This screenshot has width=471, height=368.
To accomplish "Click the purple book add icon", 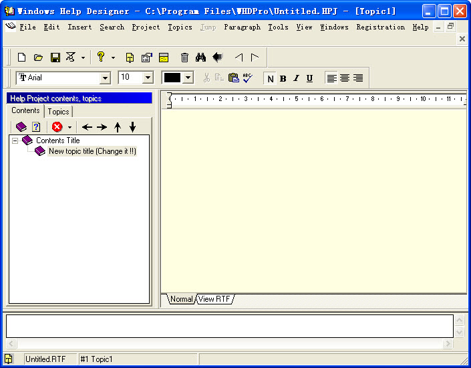I will [x=21, y=126].
